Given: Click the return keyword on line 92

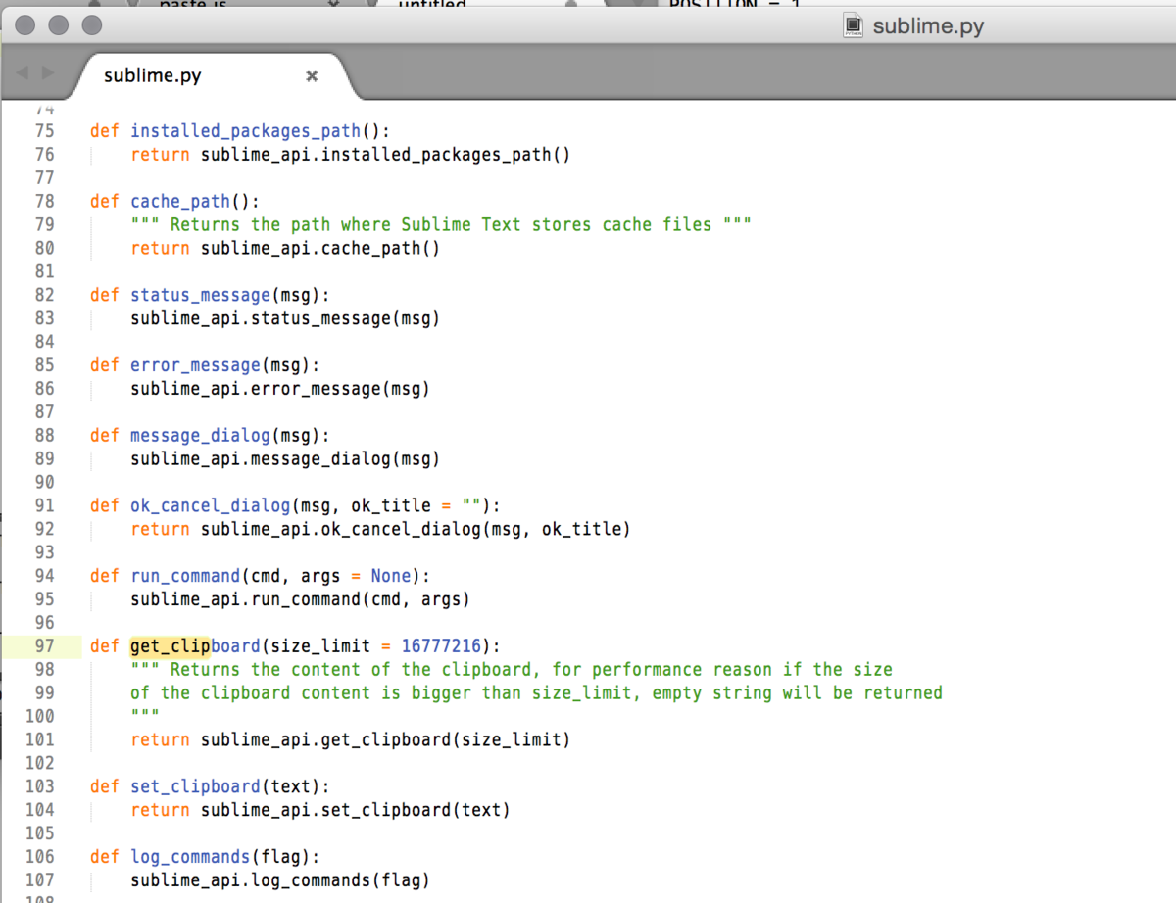Looking at the screenshot, I should click(x=161, y=530).
